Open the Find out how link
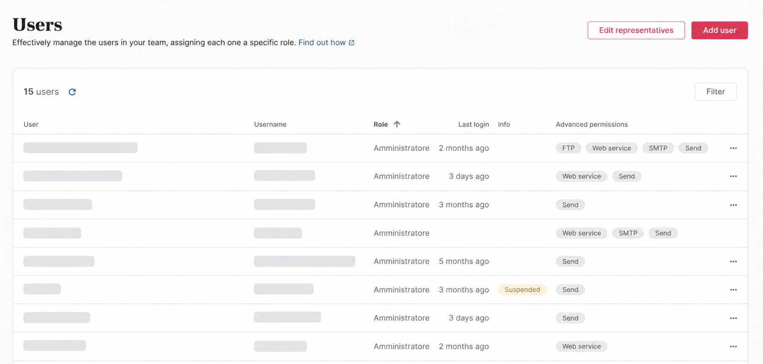This screenshot has height=364, width=763. click(322, 42)
